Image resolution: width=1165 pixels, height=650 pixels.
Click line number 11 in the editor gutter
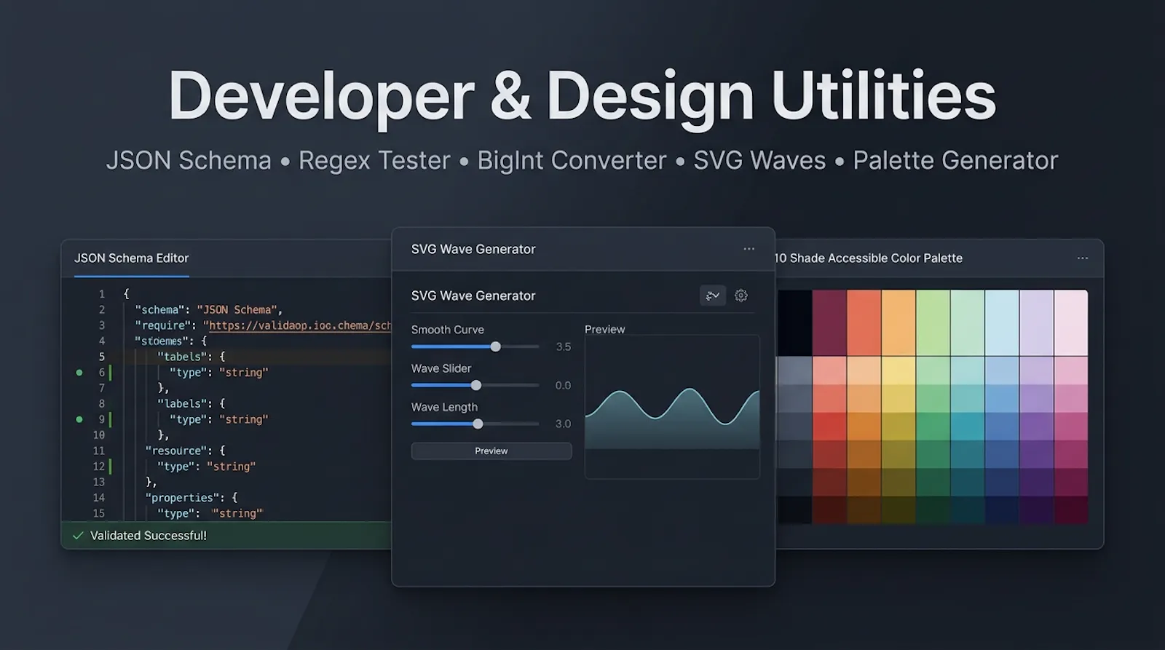tap(99, 451)
